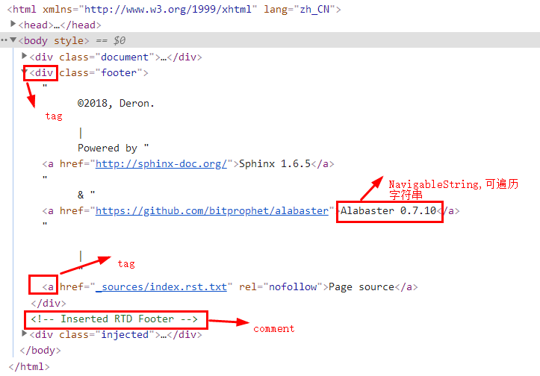Collapse the div class footer node
This screenshot has width=540, height=376.
[25, 72]
